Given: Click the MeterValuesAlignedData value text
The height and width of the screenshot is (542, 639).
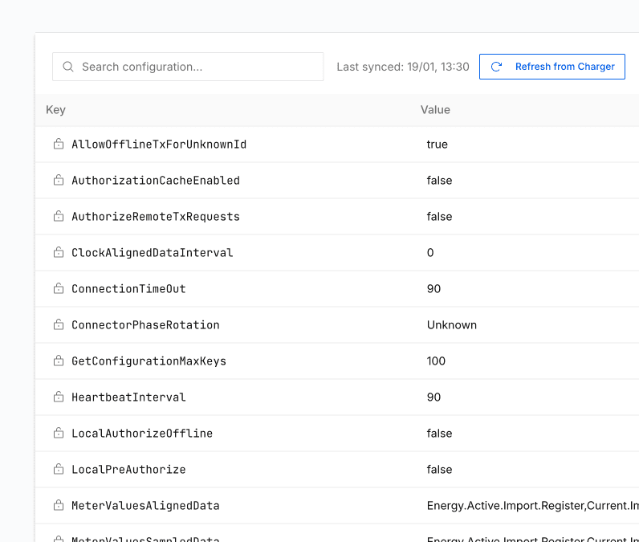Looking at the screenshot, I should pos(533,505).
